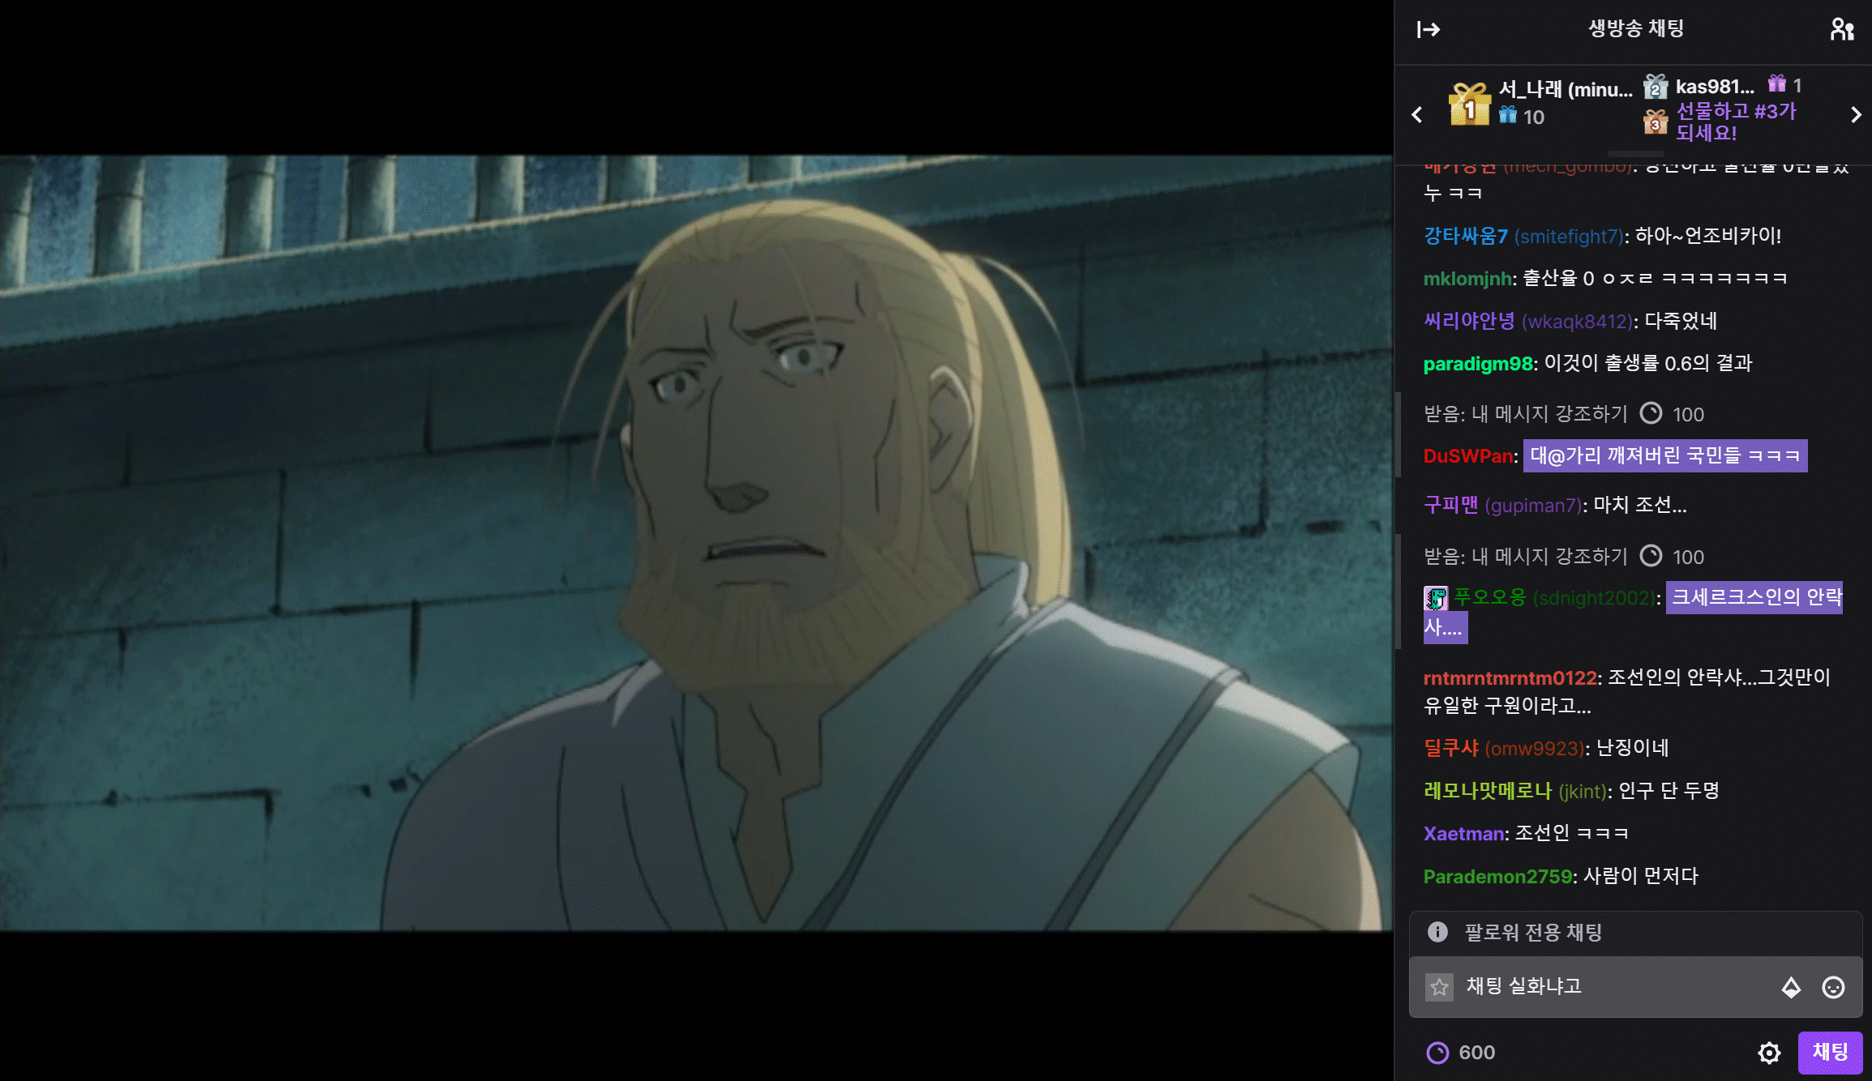The height and width of the screenshot is (1081, 1872).
Task: Open the emote picker smiley icon
Action: (1833, 987)
